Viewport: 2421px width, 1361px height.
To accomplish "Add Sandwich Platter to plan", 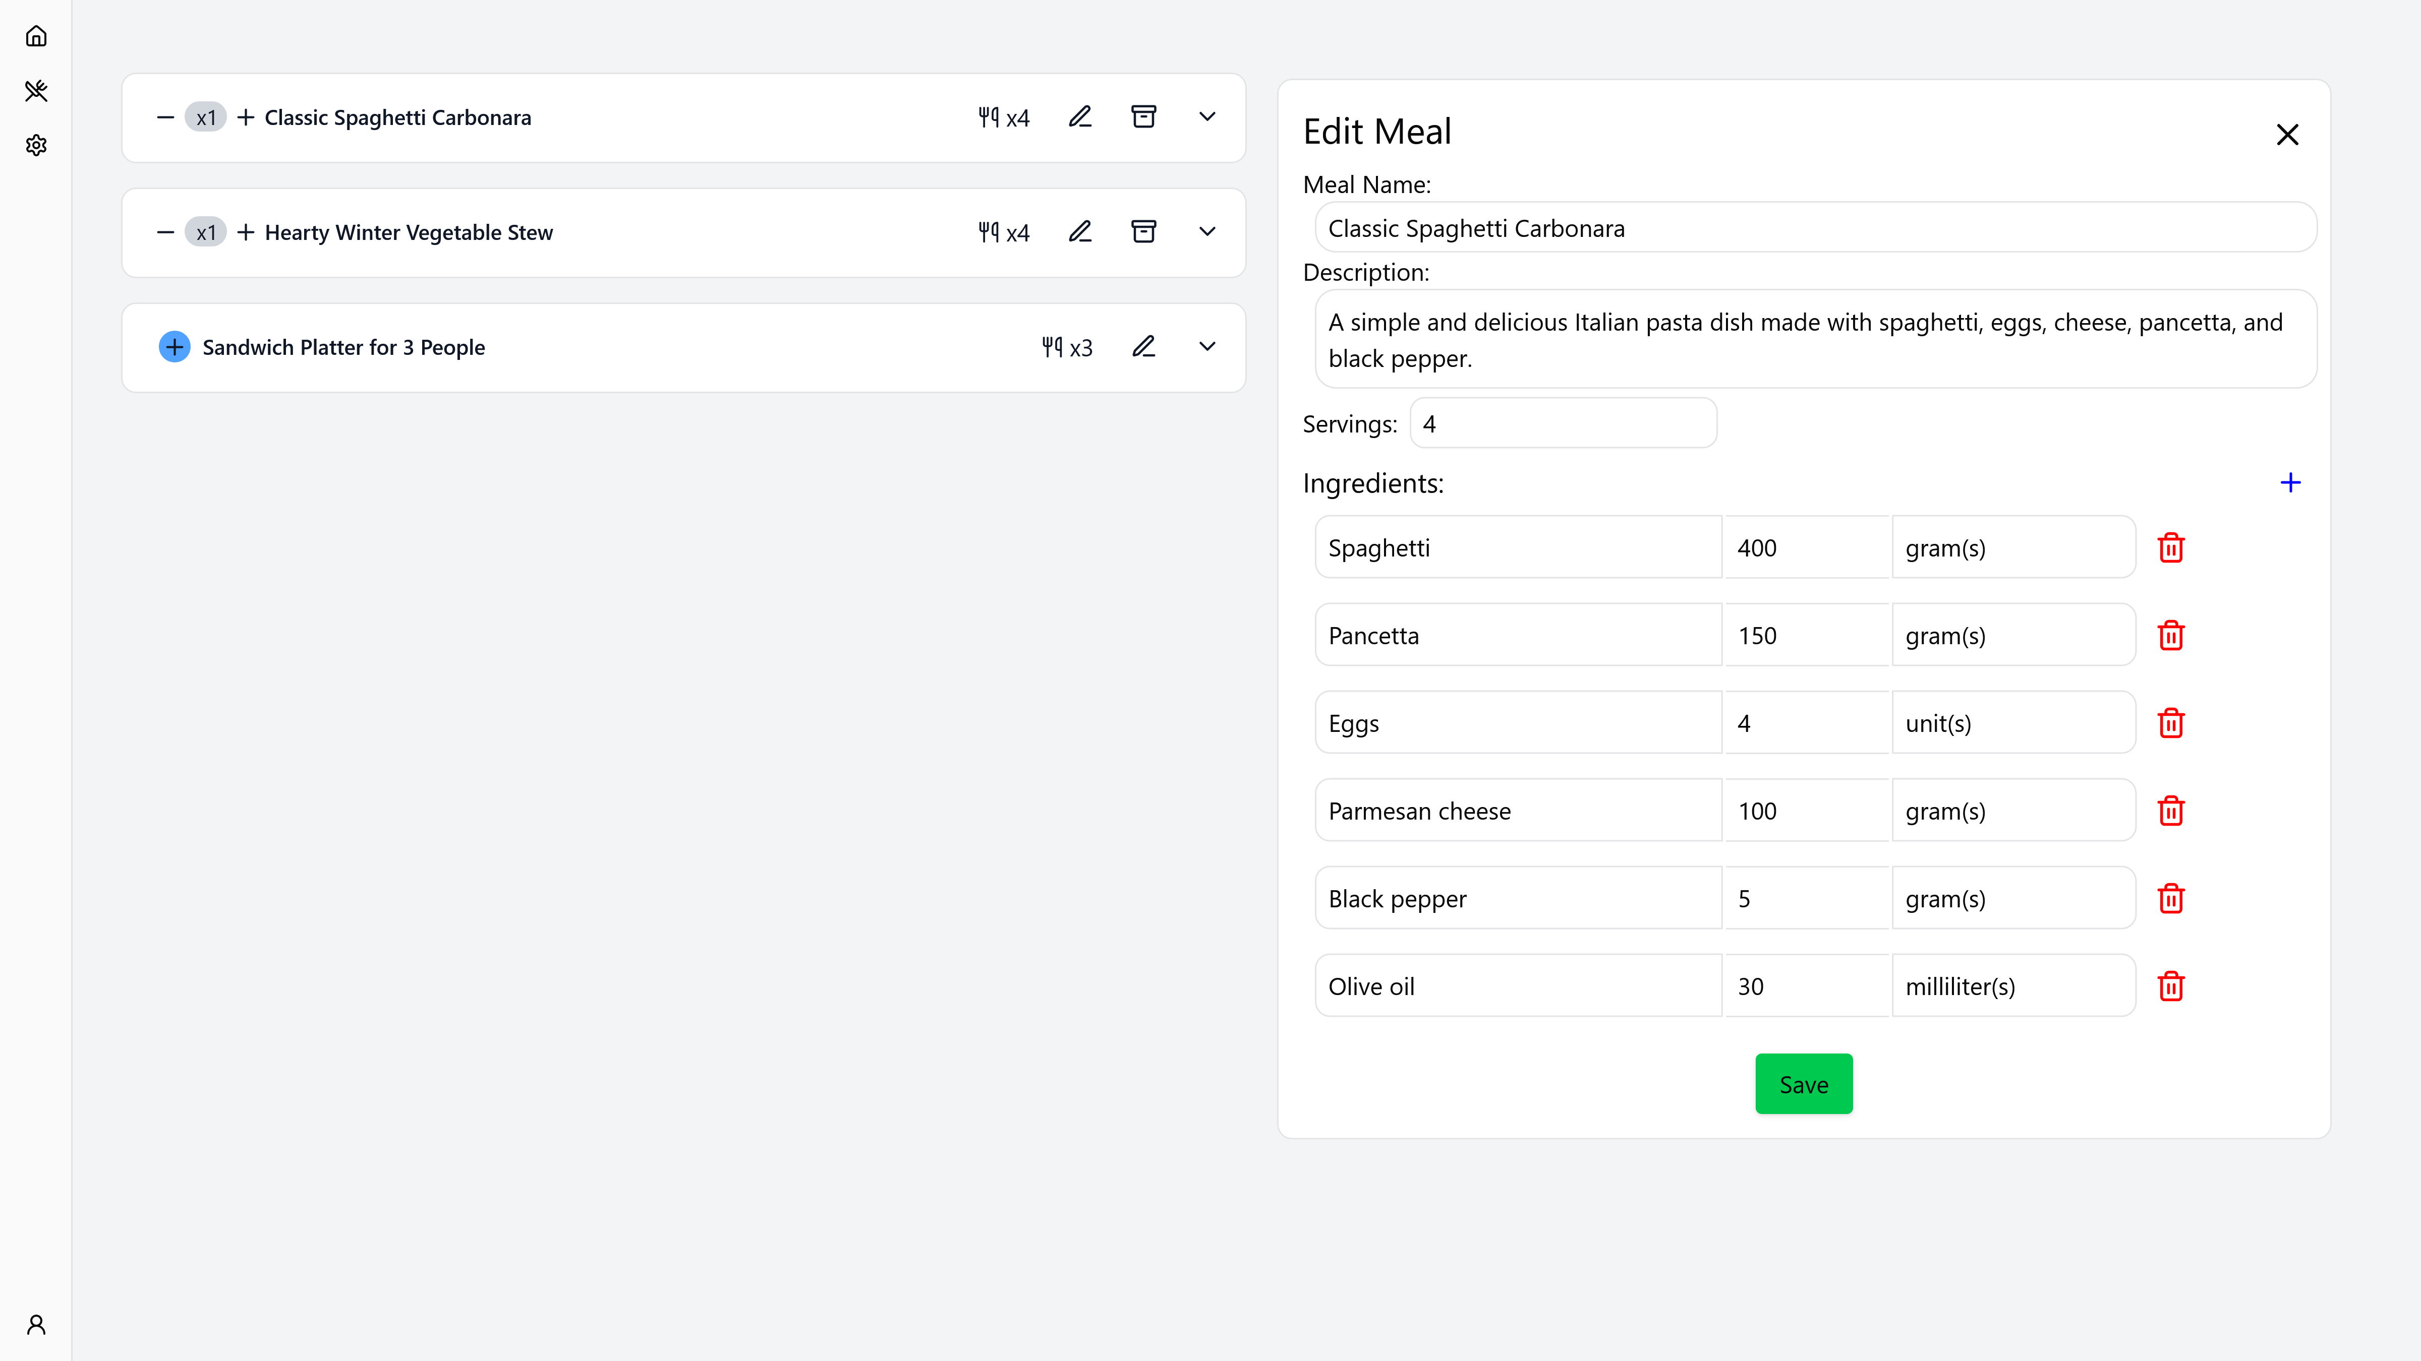I will tap(175, 347).
